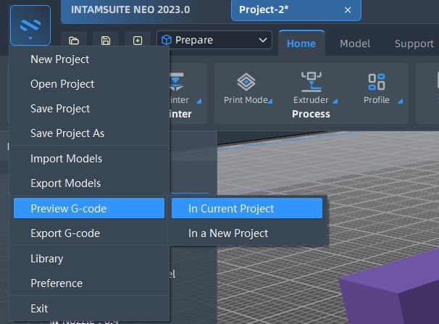
Task: Expand the Printer dropdown arrow
Action: pos(199,101)
